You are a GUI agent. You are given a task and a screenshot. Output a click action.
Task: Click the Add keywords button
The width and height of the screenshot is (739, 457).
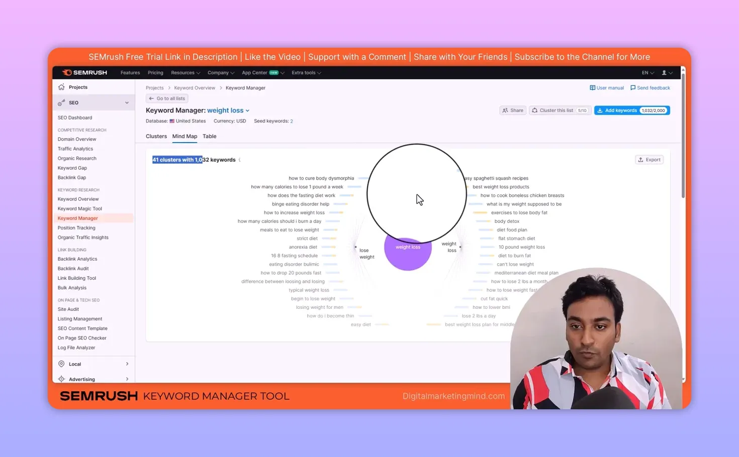(x=632, y=110)
